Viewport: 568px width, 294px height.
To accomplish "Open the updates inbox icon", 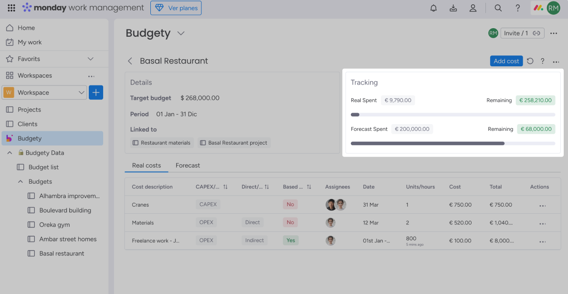I will [x=453, y=8].
